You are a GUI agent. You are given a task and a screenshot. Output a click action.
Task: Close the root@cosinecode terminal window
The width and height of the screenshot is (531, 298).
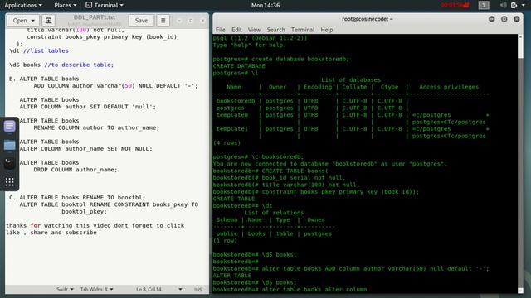516,19
